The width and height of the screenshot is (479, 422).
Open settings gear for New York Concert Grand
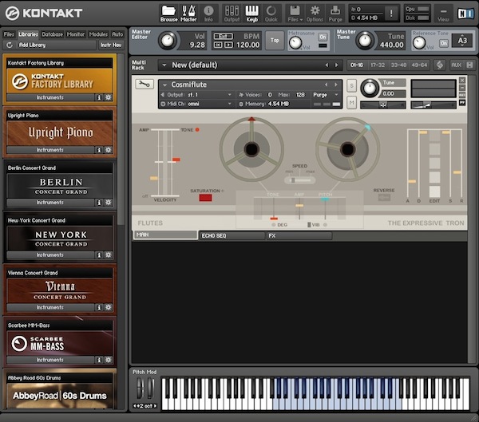[108, 255]
